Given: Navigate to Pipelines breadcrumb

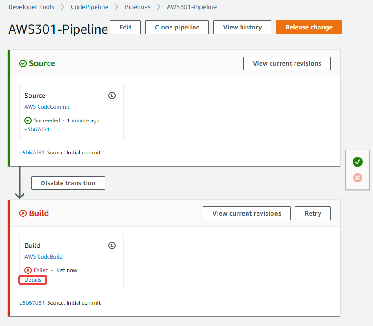Looking at the screenshot, I should (137, 7).
